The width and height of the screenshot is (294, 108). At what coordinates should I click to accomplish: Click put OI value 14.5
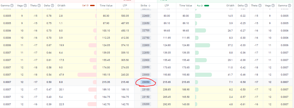(230, 16)
